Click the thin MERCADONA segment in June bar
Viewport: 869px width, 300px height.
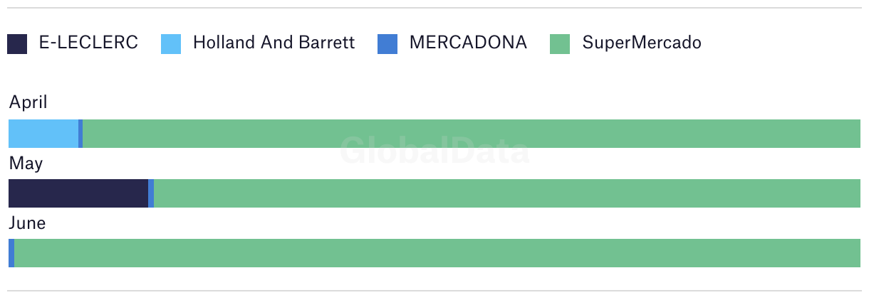tap(11, 253)
